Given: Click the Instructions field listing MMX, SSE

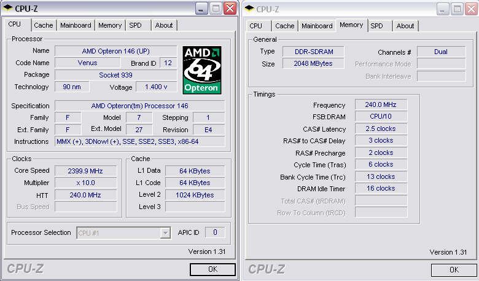Looking at the screenshot, I should (x=139, y=141).
